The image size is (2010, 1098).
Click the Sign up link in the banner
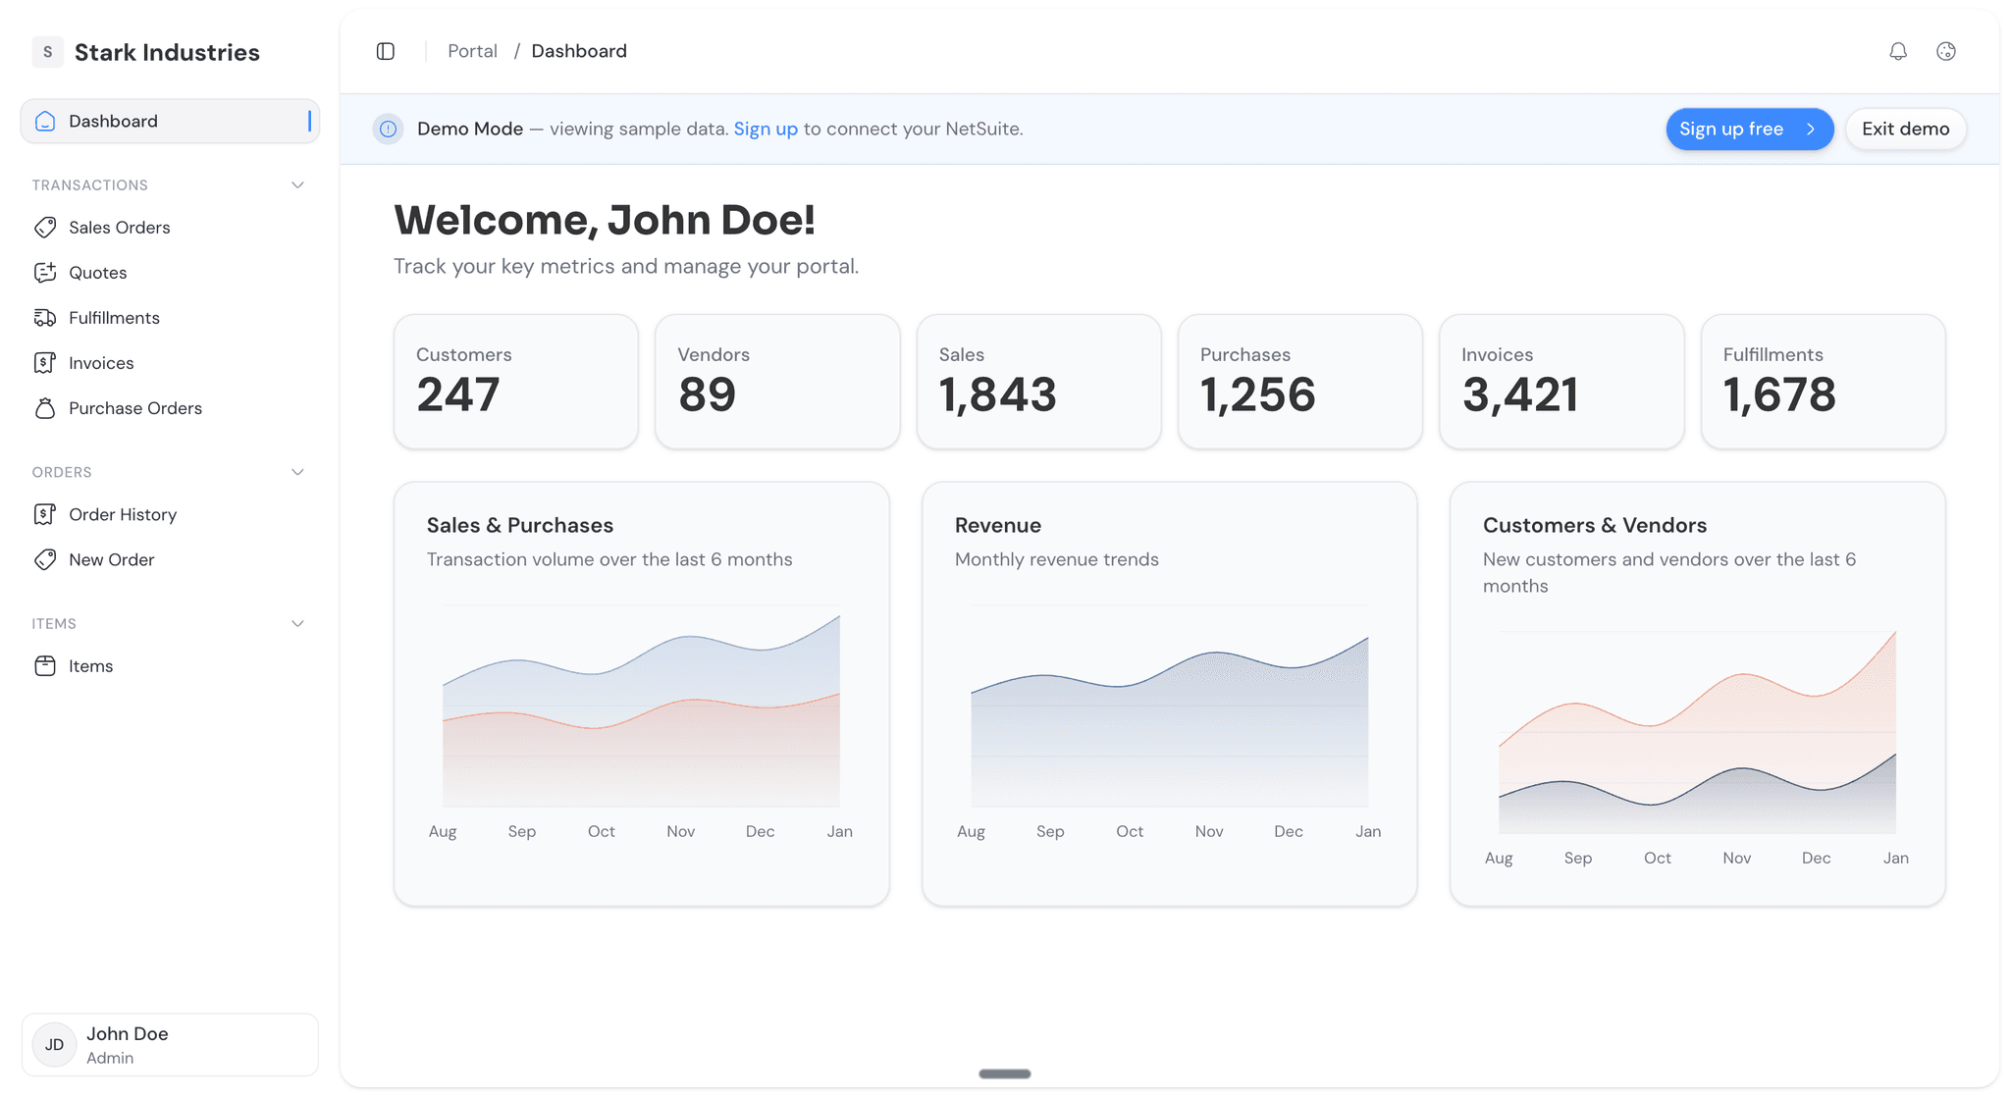tap(766, 129)
